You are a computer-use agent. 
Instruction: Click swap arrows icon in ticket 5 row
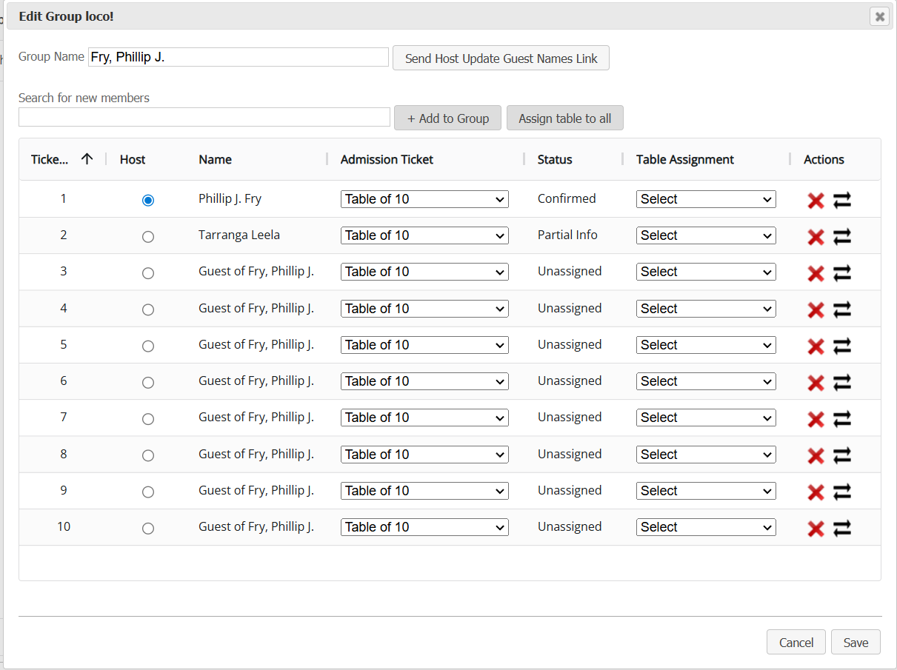[842, 346]
